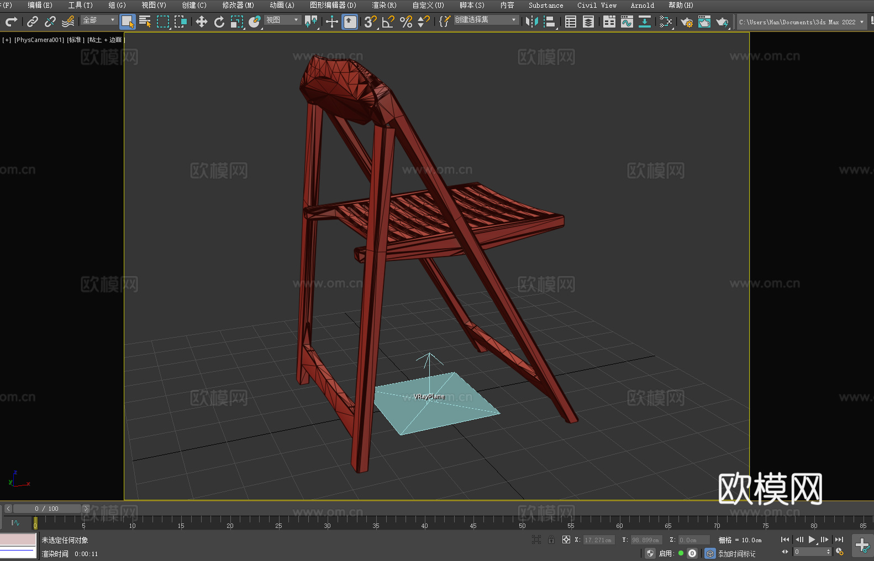Open the Curve Editor icon
This screenshot has width=874, height=561.
[x=627, y=22]
